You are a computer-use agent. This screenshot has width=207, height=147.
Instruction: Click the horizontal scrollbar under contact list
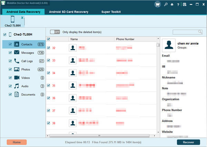click(99, 136)
